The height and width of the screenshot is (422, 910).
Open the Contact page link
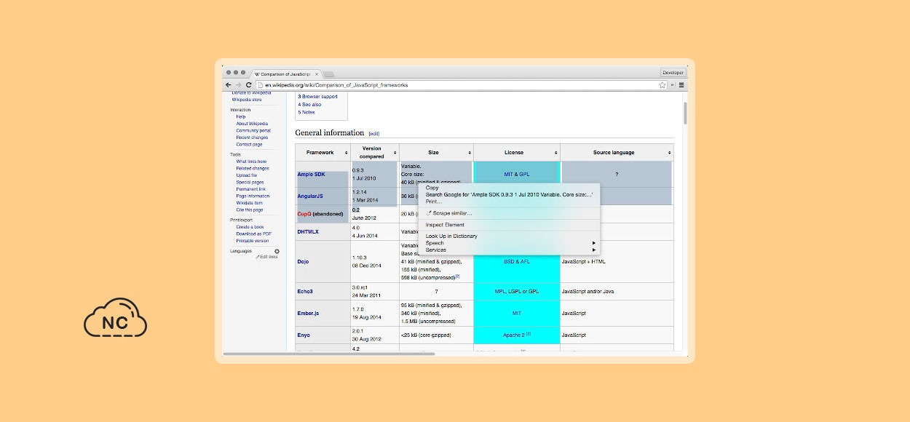[249, 144]
